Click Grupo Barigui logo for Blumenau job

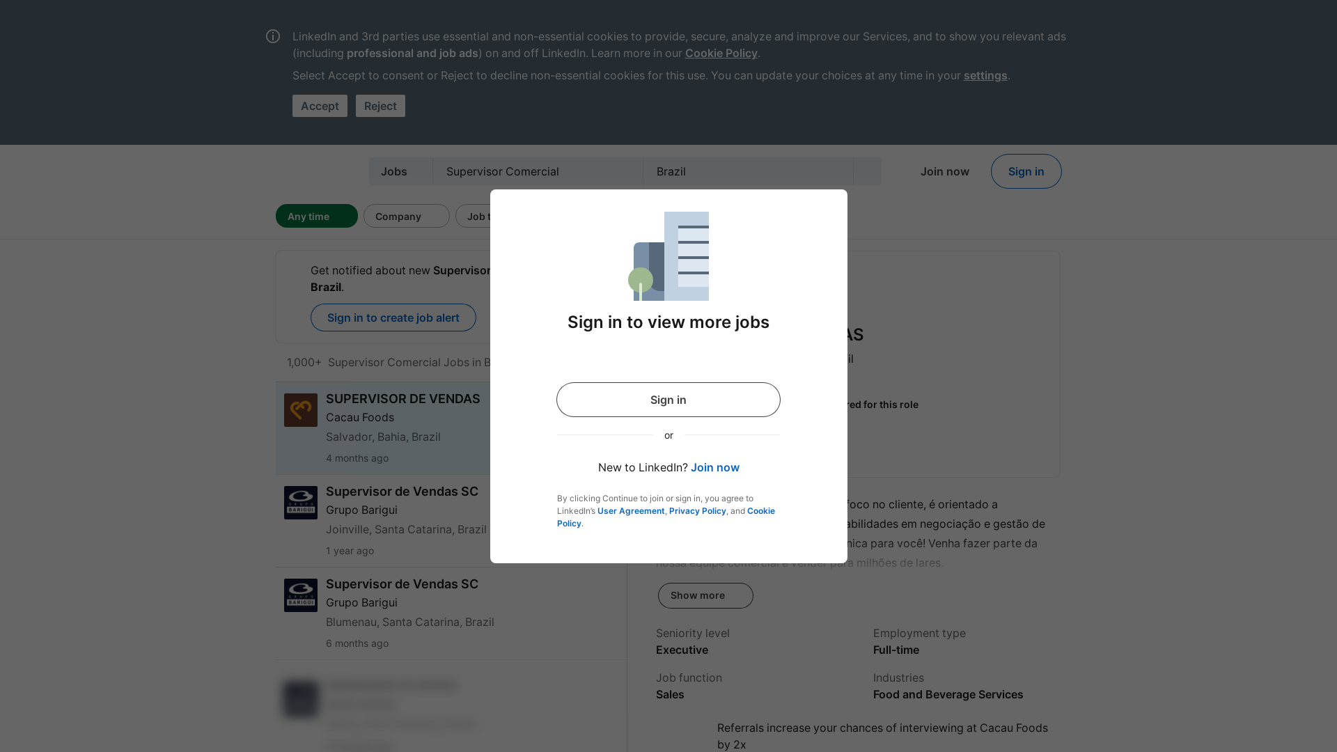pyautogui.click(x=301, y=595)
